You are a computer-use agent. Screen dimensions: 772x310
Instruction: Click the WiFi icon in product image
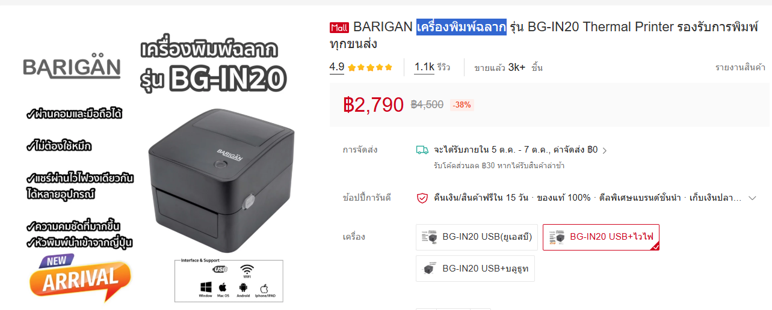(x=247, y=270)
